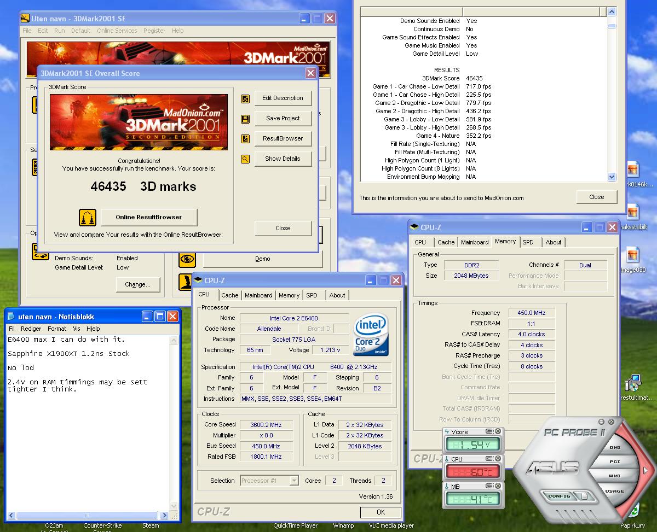Image resolution: width=657 pixels, height=532 pixels.
Task: Click the CPU name field Intel Core 2 E6400
Action: (294, 318)
